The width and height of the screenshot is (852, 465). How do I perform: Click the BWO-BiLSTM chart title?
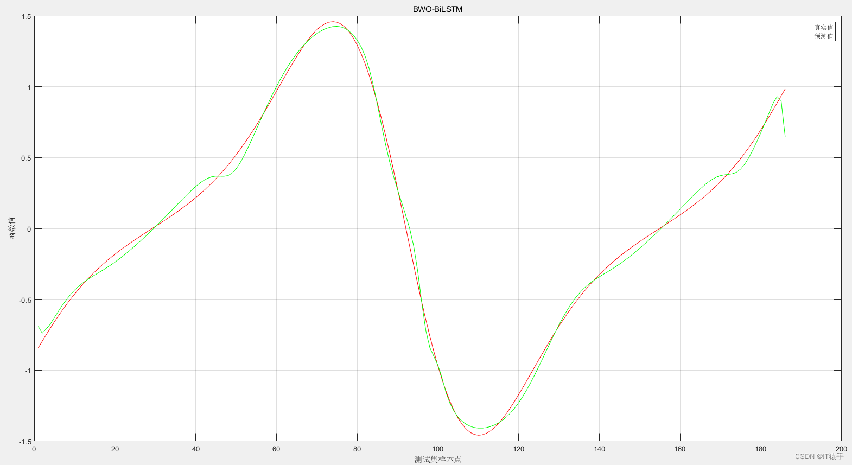(x=437, y=9)
